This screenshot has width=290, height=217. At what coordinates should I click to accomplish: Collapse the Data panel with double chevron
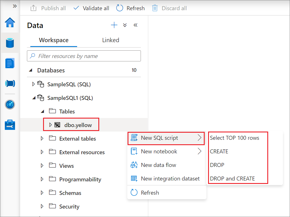coord(136,25)
